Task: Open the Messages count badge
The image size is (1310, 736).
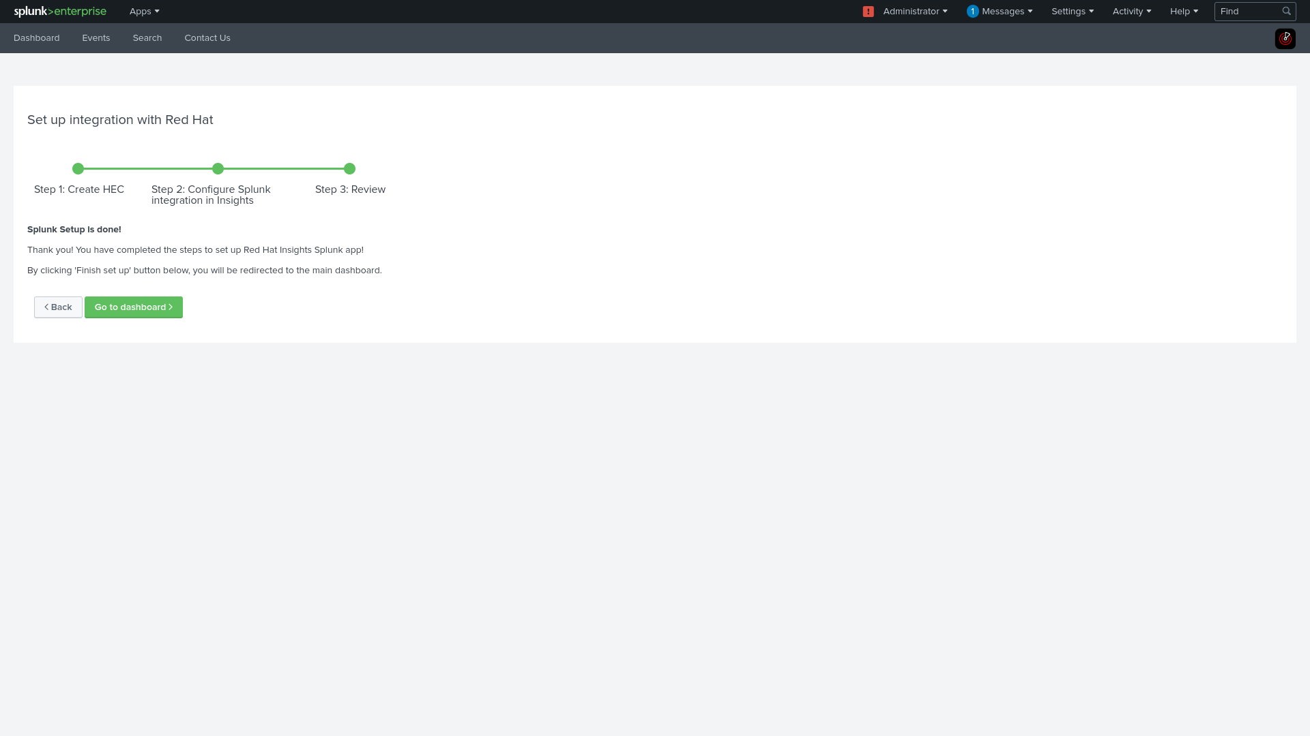Action: (972, 12)
